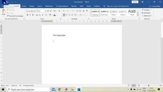The image size is (163, 92).
Task: Click the Windows Start button
Action: pyautogui.click(x=3, y=89)
